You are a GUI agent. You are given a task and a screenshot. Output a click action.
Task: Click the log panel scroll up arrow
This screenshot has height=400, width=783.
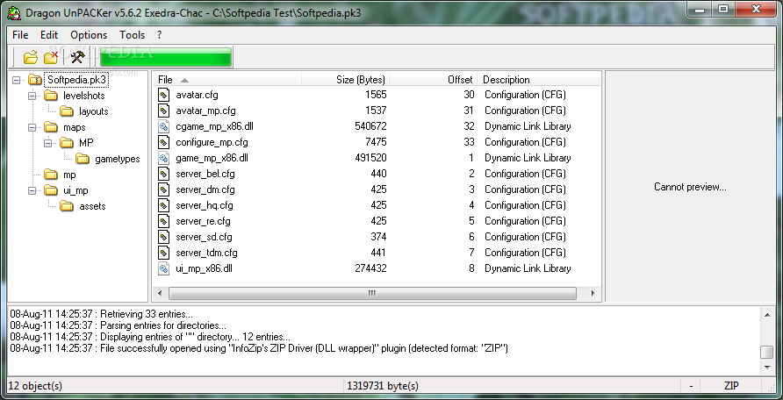pos(767,314)
